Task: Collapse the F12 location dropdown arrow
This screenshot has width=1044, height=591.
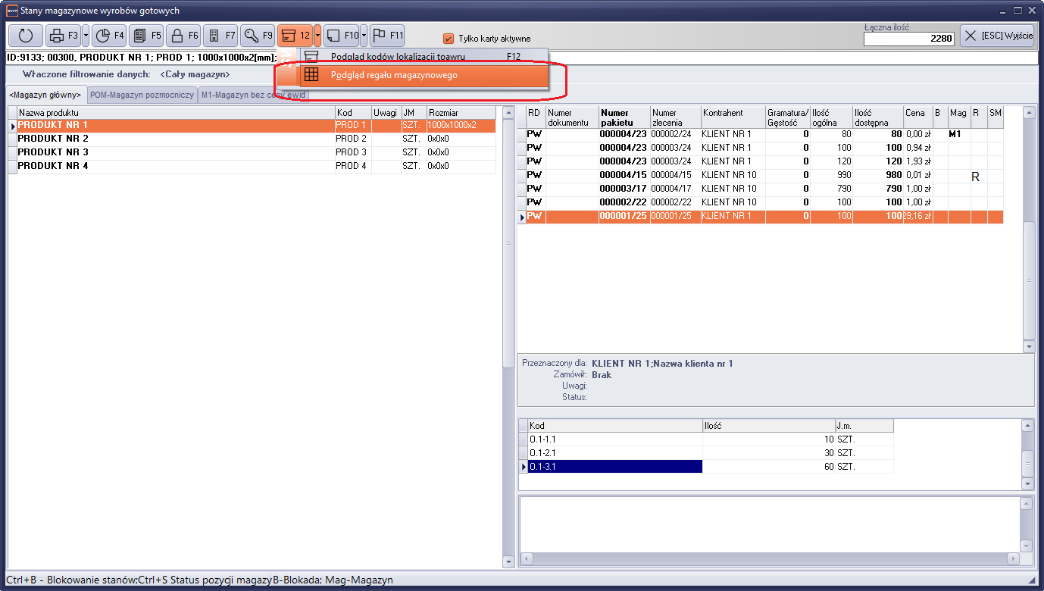Action: [x=318, y=36]
